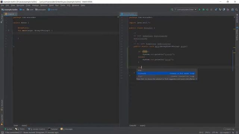Open the Project tool window stripe
The height and width of the screenshot is (134, 239).
[x=1, y=19]
